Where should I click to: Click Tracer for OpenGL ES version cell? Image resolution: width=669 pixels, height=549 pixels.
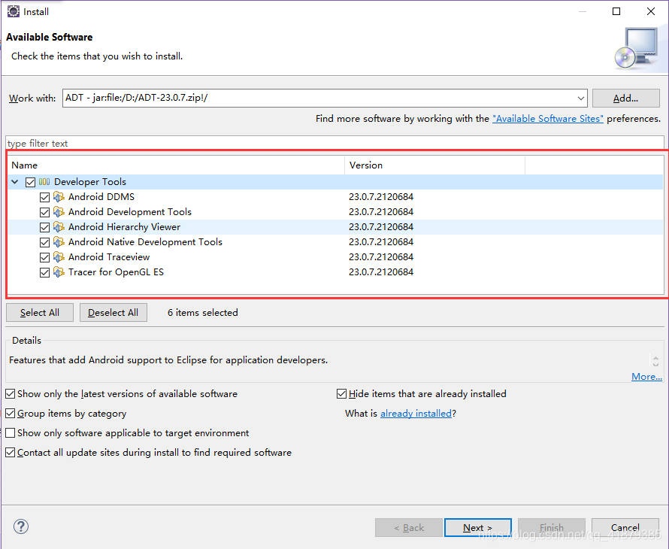(x=381, y=272)
